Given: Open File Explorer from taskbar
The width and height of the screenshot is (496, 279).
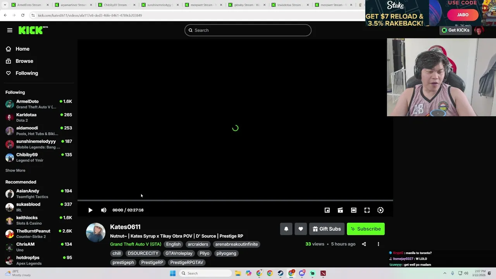Looking at the screenshot, I should pos(238,273).
